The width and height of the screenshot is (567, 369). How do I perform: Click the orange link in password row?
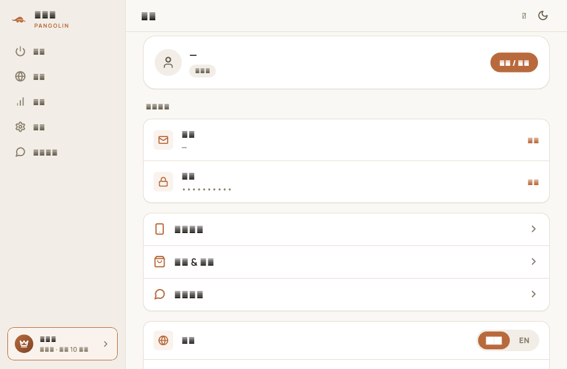pos(533,182)
